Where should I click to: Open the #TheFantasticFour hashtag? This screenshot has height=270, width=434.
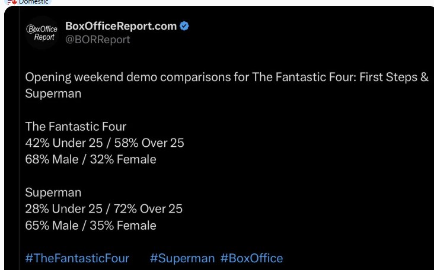coord(77,258)
